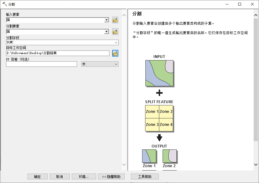Click parameter panel scroll up arrow
Viewport: 259px width, 183px height.
tap(124, 15)
